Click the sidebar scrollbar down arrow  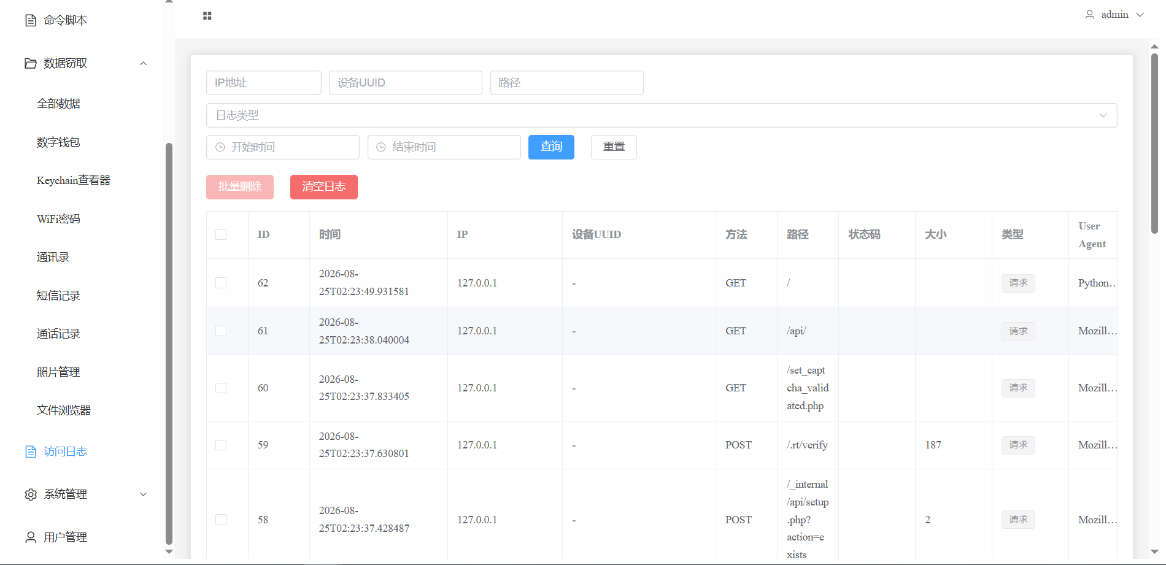tap(169, 552)
